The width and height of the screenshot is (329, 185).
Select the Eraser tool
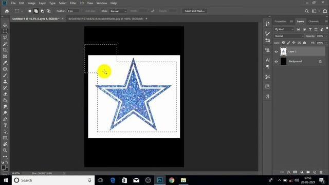(x=5, y=94)
